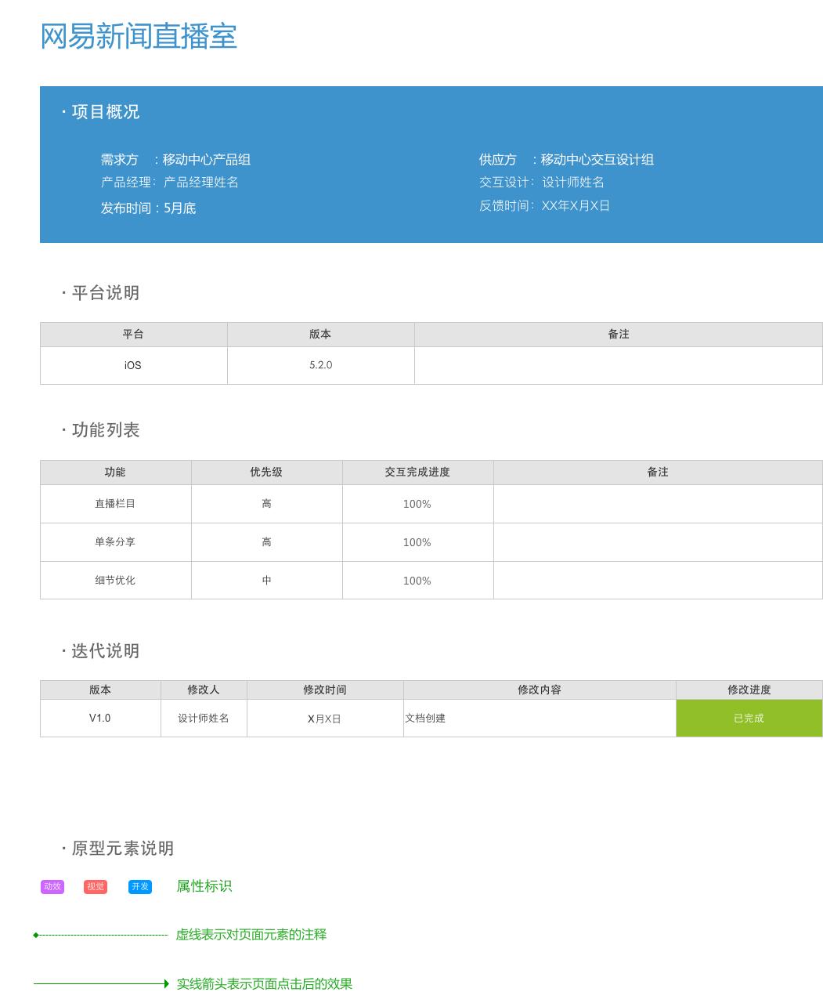Click the 100% progress cell for 直播栏目
823x992 pixels.
click(417, 504)
